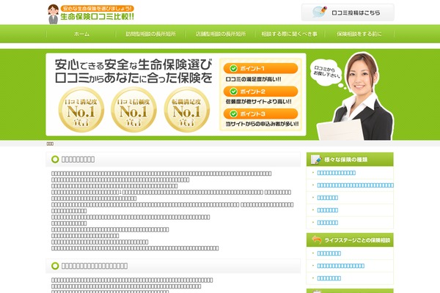Select 相談する際に聞くべき事 menu item
Viewport: 440px width, 293px height.
point(290,34)
